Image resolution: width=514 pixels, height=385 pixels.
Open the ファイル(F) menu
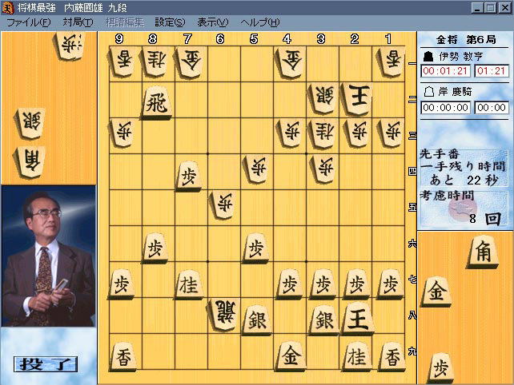pyautogui.click(x=28, y=22)
